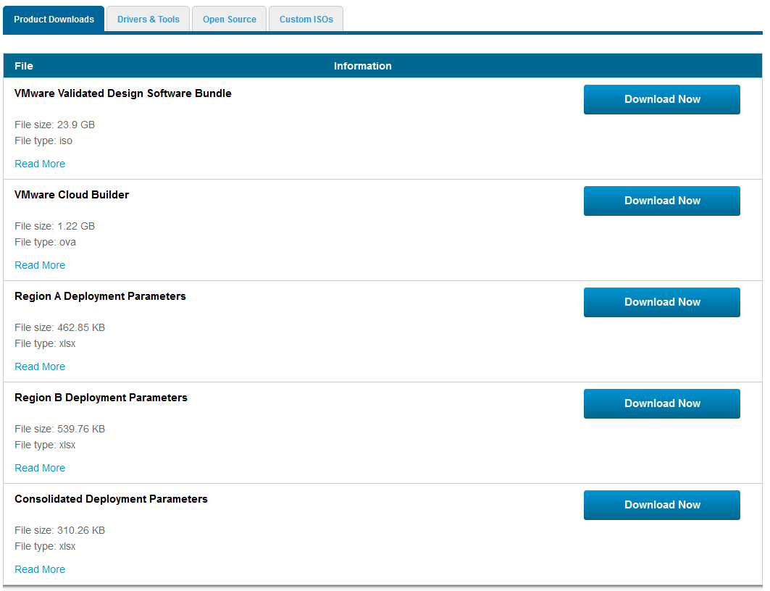Select the text File type: iso
Screen dimensions: 770x591
pyautogui.click(x=43, y=141)
